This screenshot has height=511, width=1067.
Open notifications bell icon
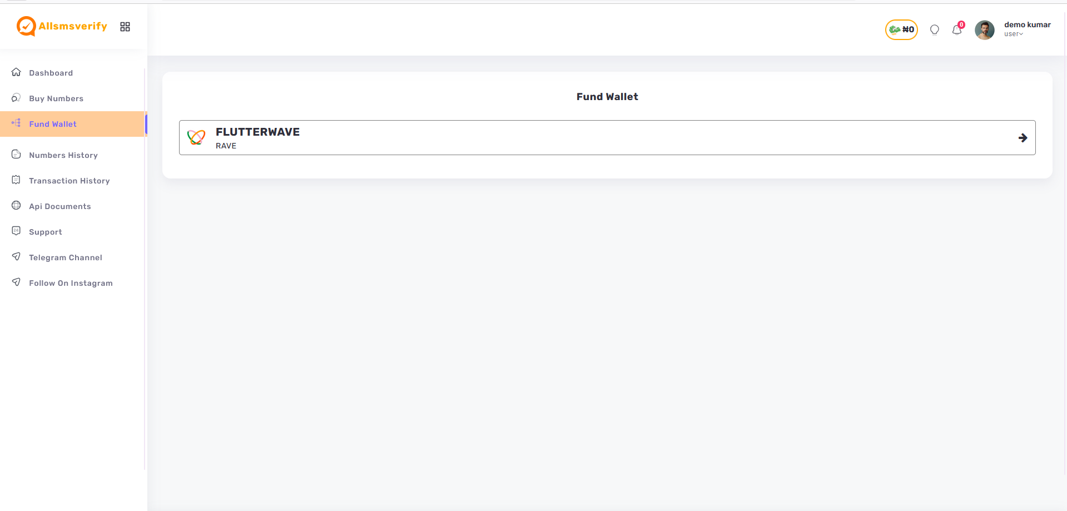(x=956, y=30)
